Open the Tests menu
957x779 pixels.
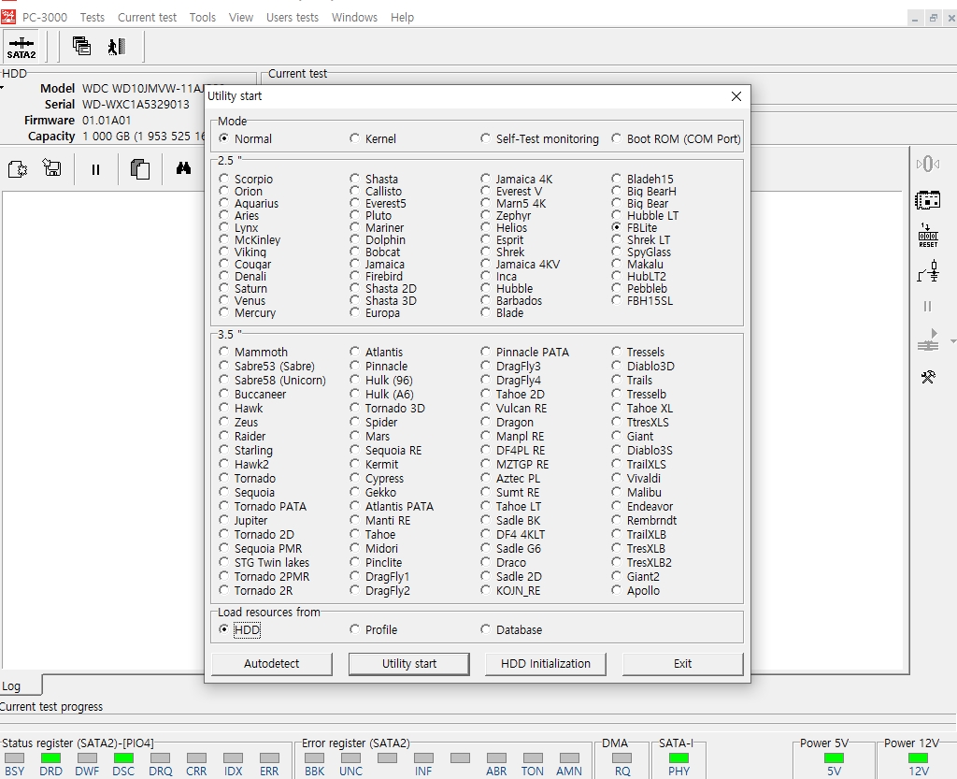coord(92,17)
